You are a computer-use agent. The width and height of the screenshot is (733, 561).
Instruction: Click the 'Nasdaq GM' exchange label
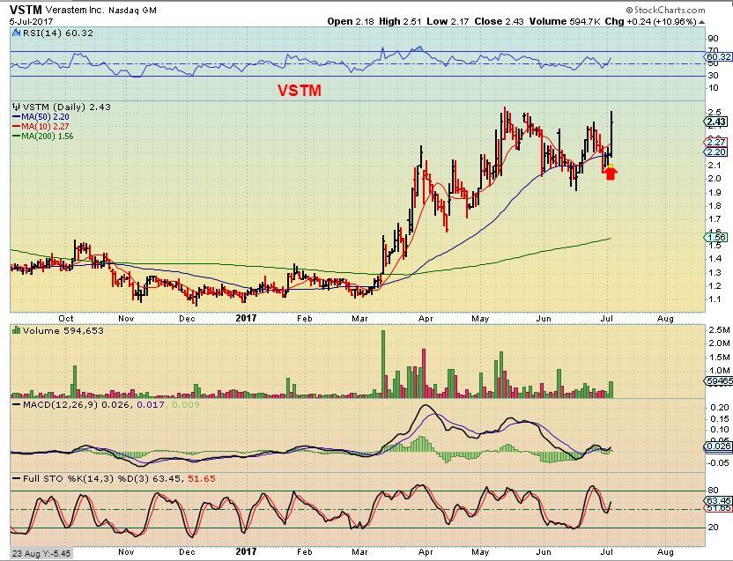tap(132, 11)
